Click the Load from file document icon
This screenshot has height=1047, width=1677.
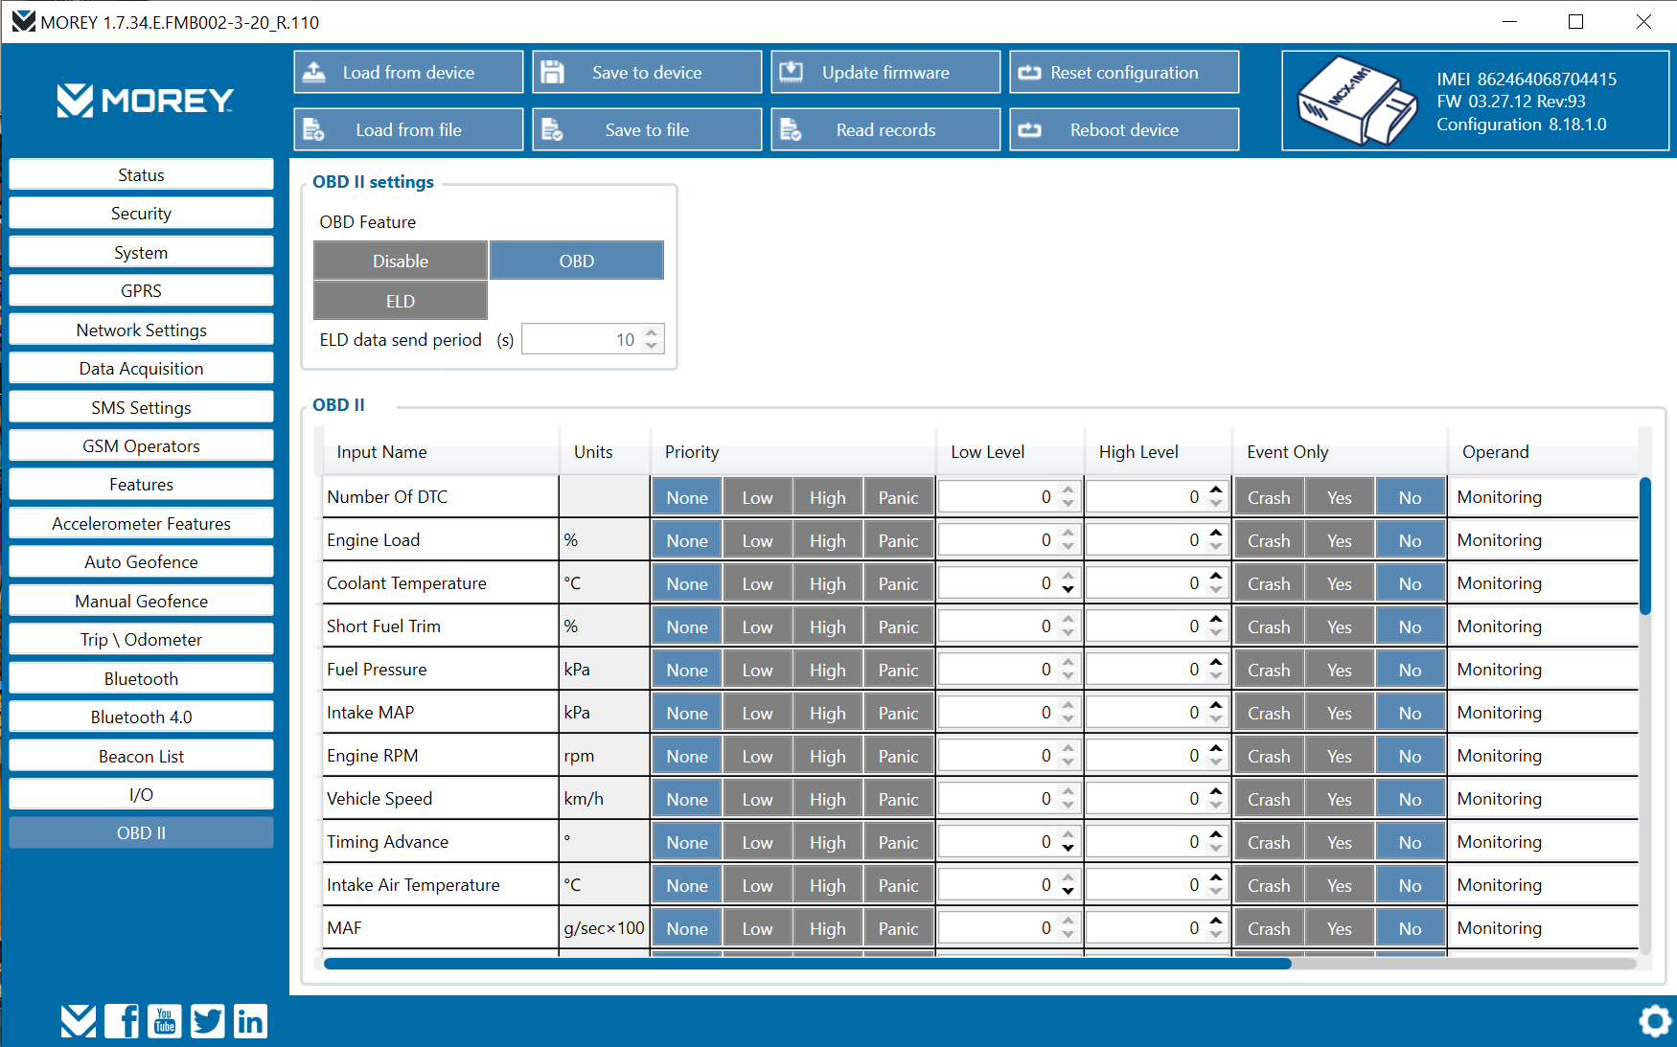[314, 129]
